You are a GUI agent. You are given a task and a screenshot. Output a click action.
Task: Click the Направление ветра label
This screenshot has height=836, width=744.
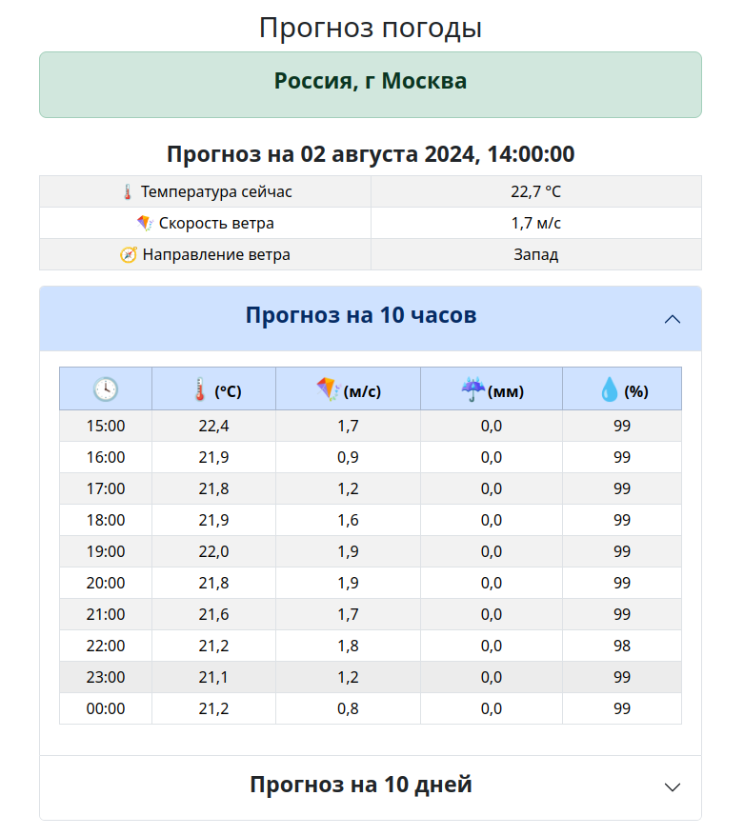pos(216,255)
